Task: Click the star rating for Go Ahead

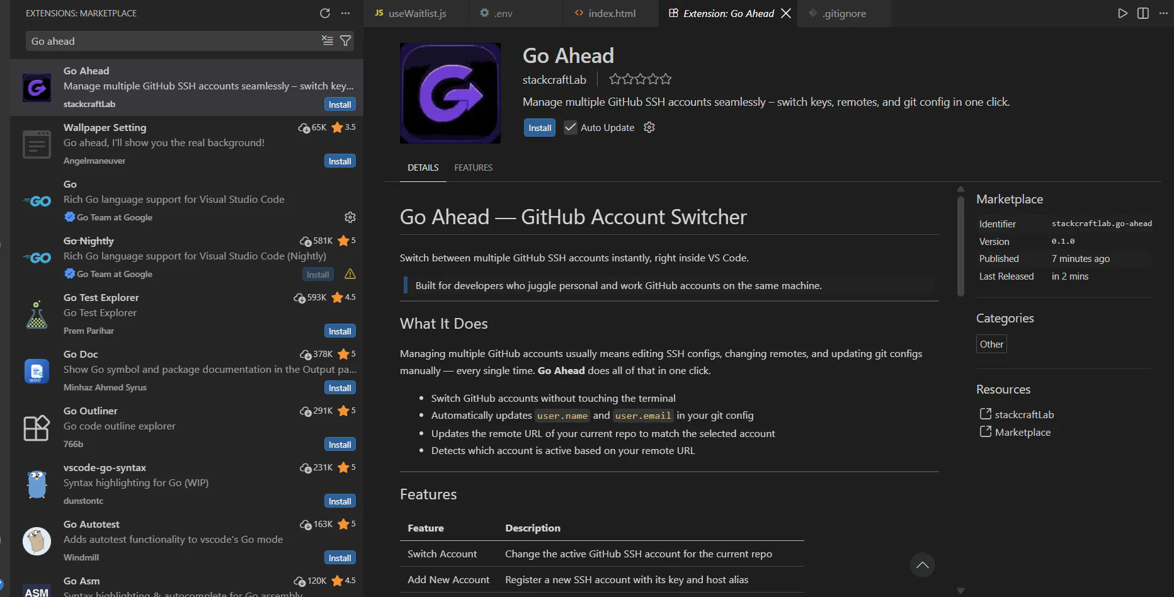Action: coord(640,79)
